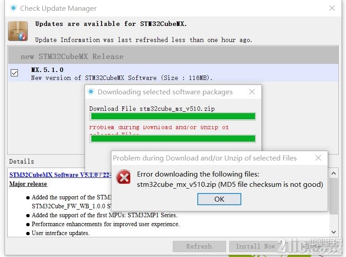Click the stm32cube_mx_v510.zip download progress bar
The height and width of the screenshot is (257, 346).
(x=173, y=116)
